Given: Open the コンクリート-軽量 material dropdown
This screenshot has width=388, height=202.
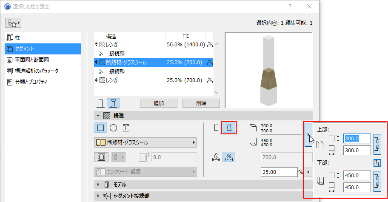Looking at the screenshot, I should click(x=145, y=171).
